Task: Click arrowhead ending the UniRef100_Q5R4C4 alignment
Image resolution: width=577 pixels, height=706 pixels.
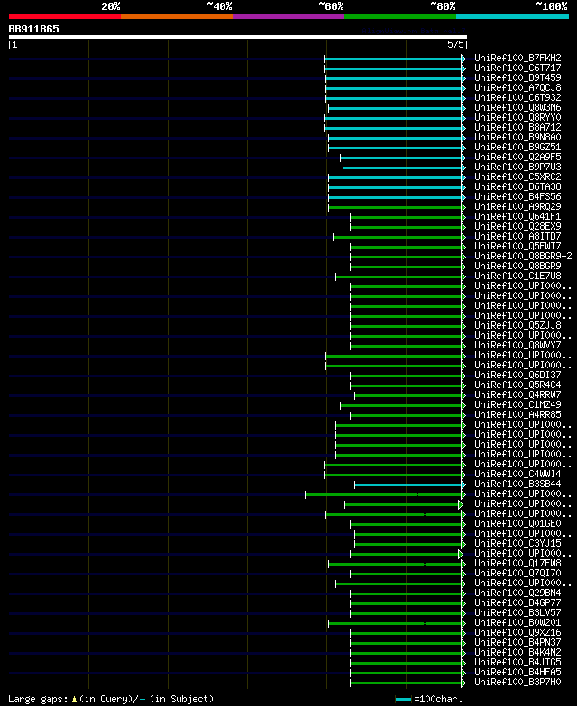Action: point(463,385)
